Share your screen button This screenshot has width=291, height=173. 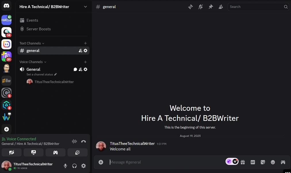coord(33,153)
